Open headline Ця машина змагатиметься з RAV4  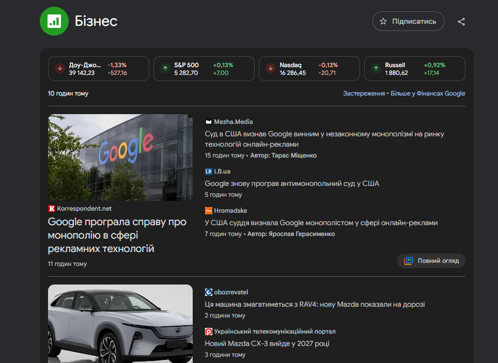315,305
